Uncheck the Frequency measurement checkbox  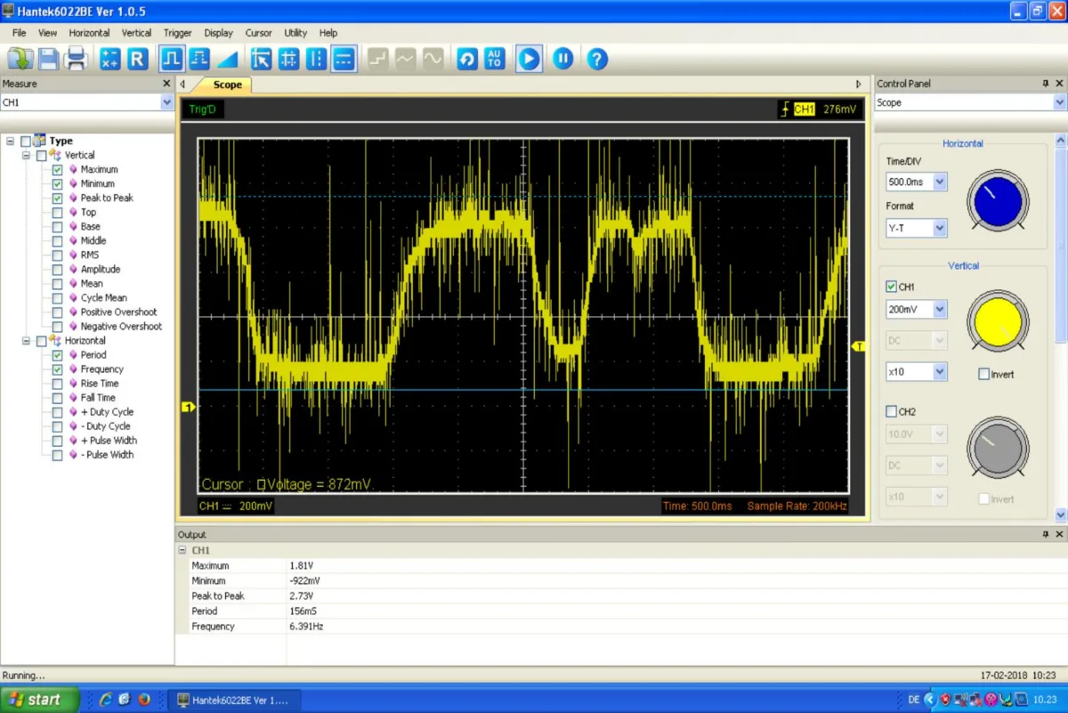58,369
